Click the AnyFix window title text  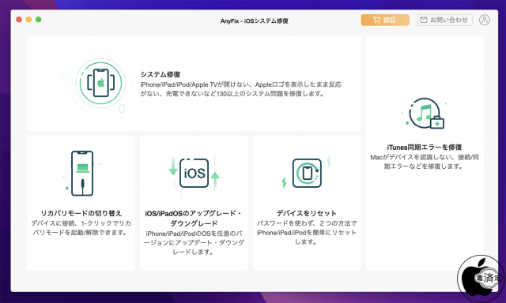255,21
